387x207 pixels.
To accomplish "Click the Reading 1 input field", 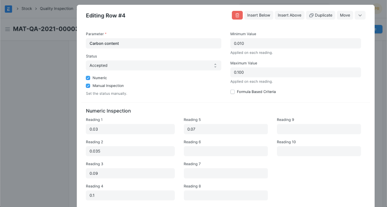I will tap(130, 129).
